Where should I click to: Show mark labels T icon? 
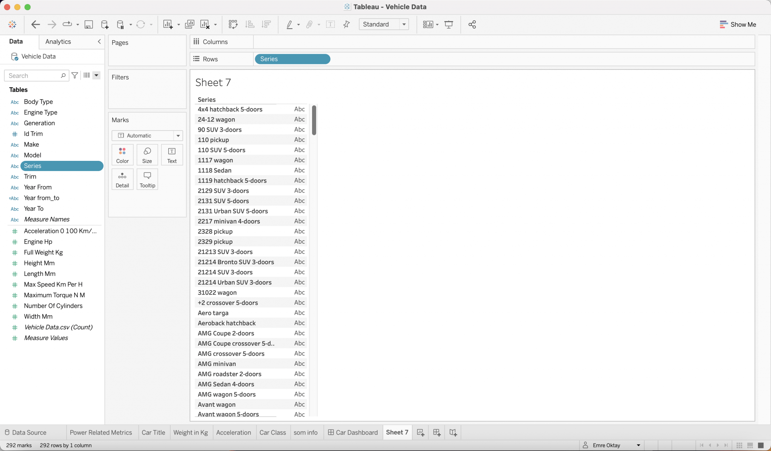point(330,24)
